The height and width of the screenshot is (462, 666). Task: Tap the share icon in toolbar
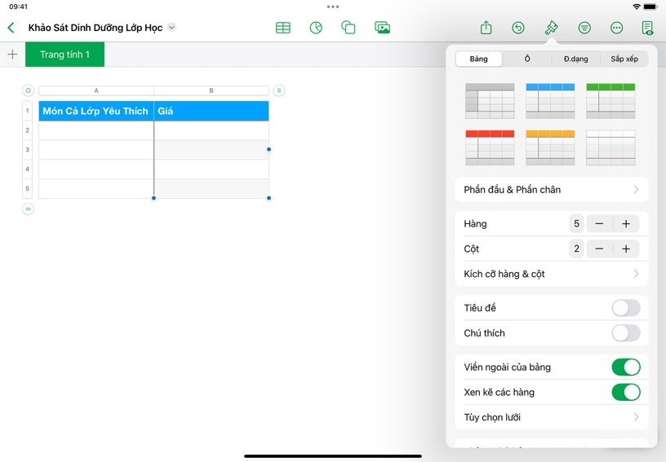[486, 28]
